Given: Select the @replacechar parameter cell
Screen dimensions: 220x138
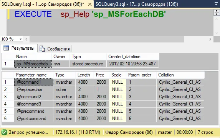Looking at the screenshot, I should click(x=34, y=89).
